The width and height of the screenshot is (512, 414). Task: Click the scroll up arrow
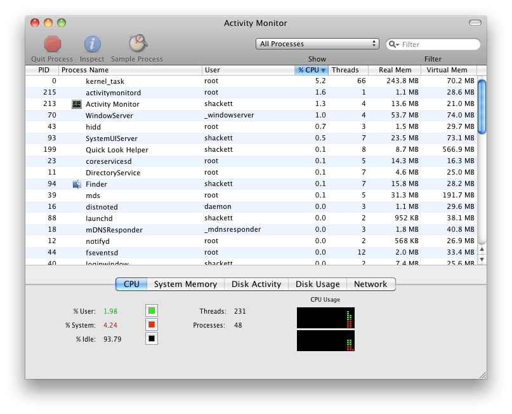point(482,250)
